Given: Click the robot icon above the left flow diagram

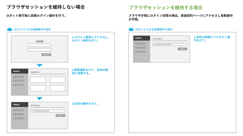Looking at the screenshot, I should (x=9, y=29).
